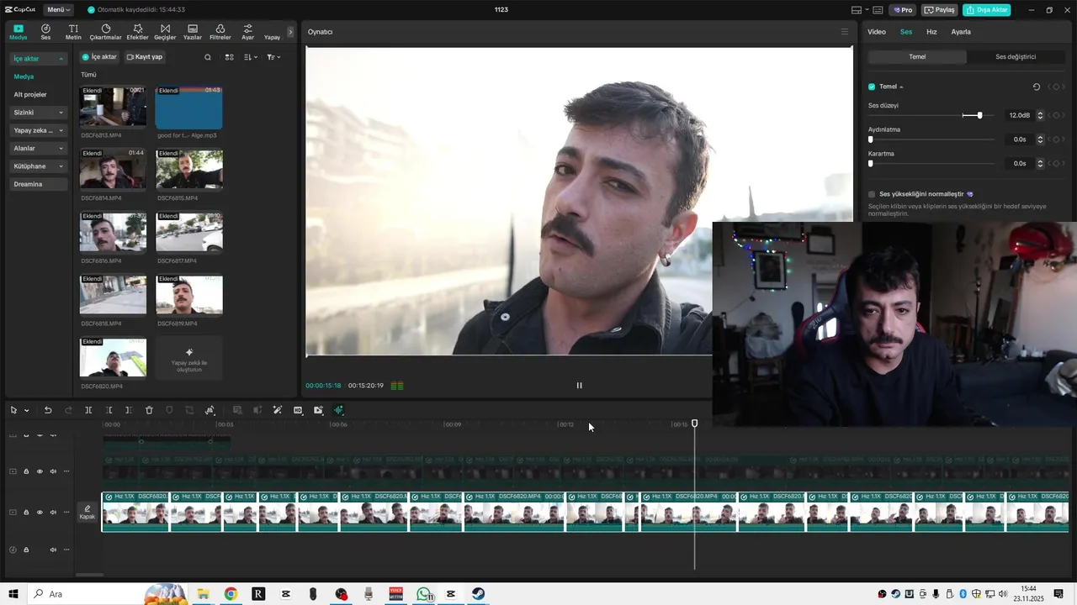Open the Metin text tools
The image size is (1077, 605).
[x=73, y=32]
